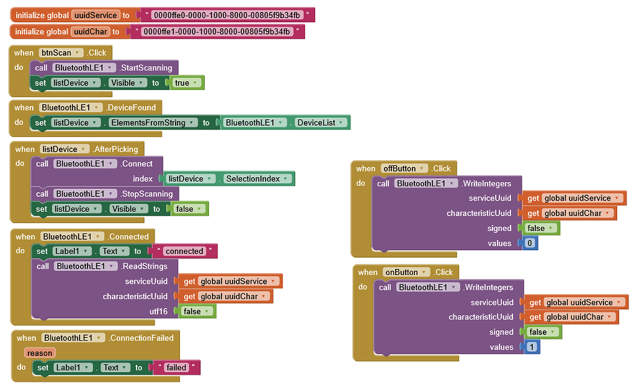The height and width of the screenshot is (389, 642).
Task: Select the .AfterPicking event label
Action: coord(115,149)
